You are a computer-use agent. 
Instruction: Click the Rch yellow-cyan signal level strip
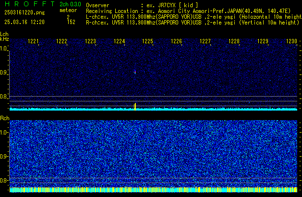pos(153,190)
